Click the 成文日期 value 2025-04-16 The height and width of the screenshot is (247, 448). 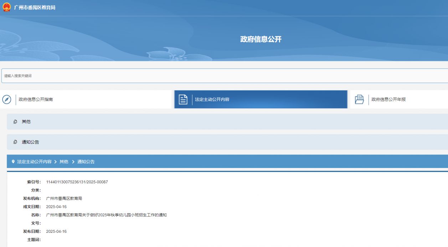[56, 207]
